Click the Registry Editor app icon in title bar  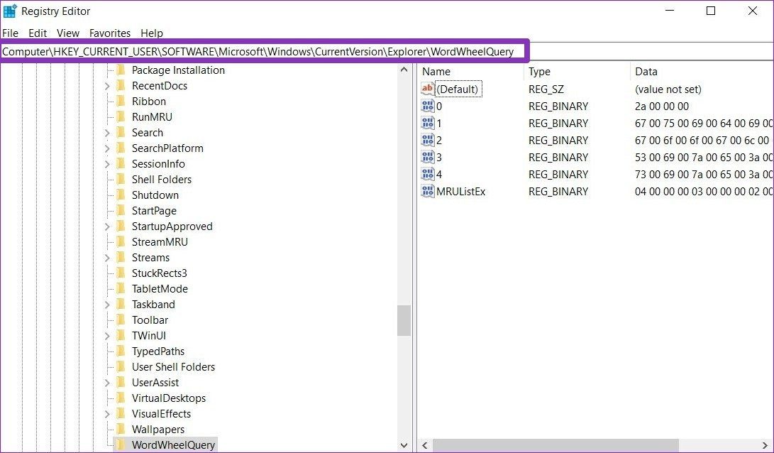[x=10, y=11]
